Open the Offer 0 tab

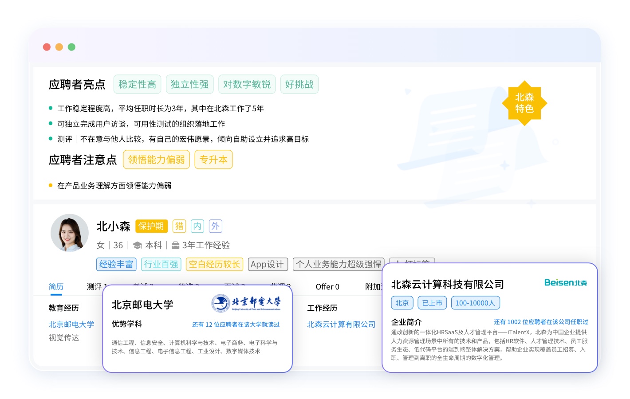(327, 287)
